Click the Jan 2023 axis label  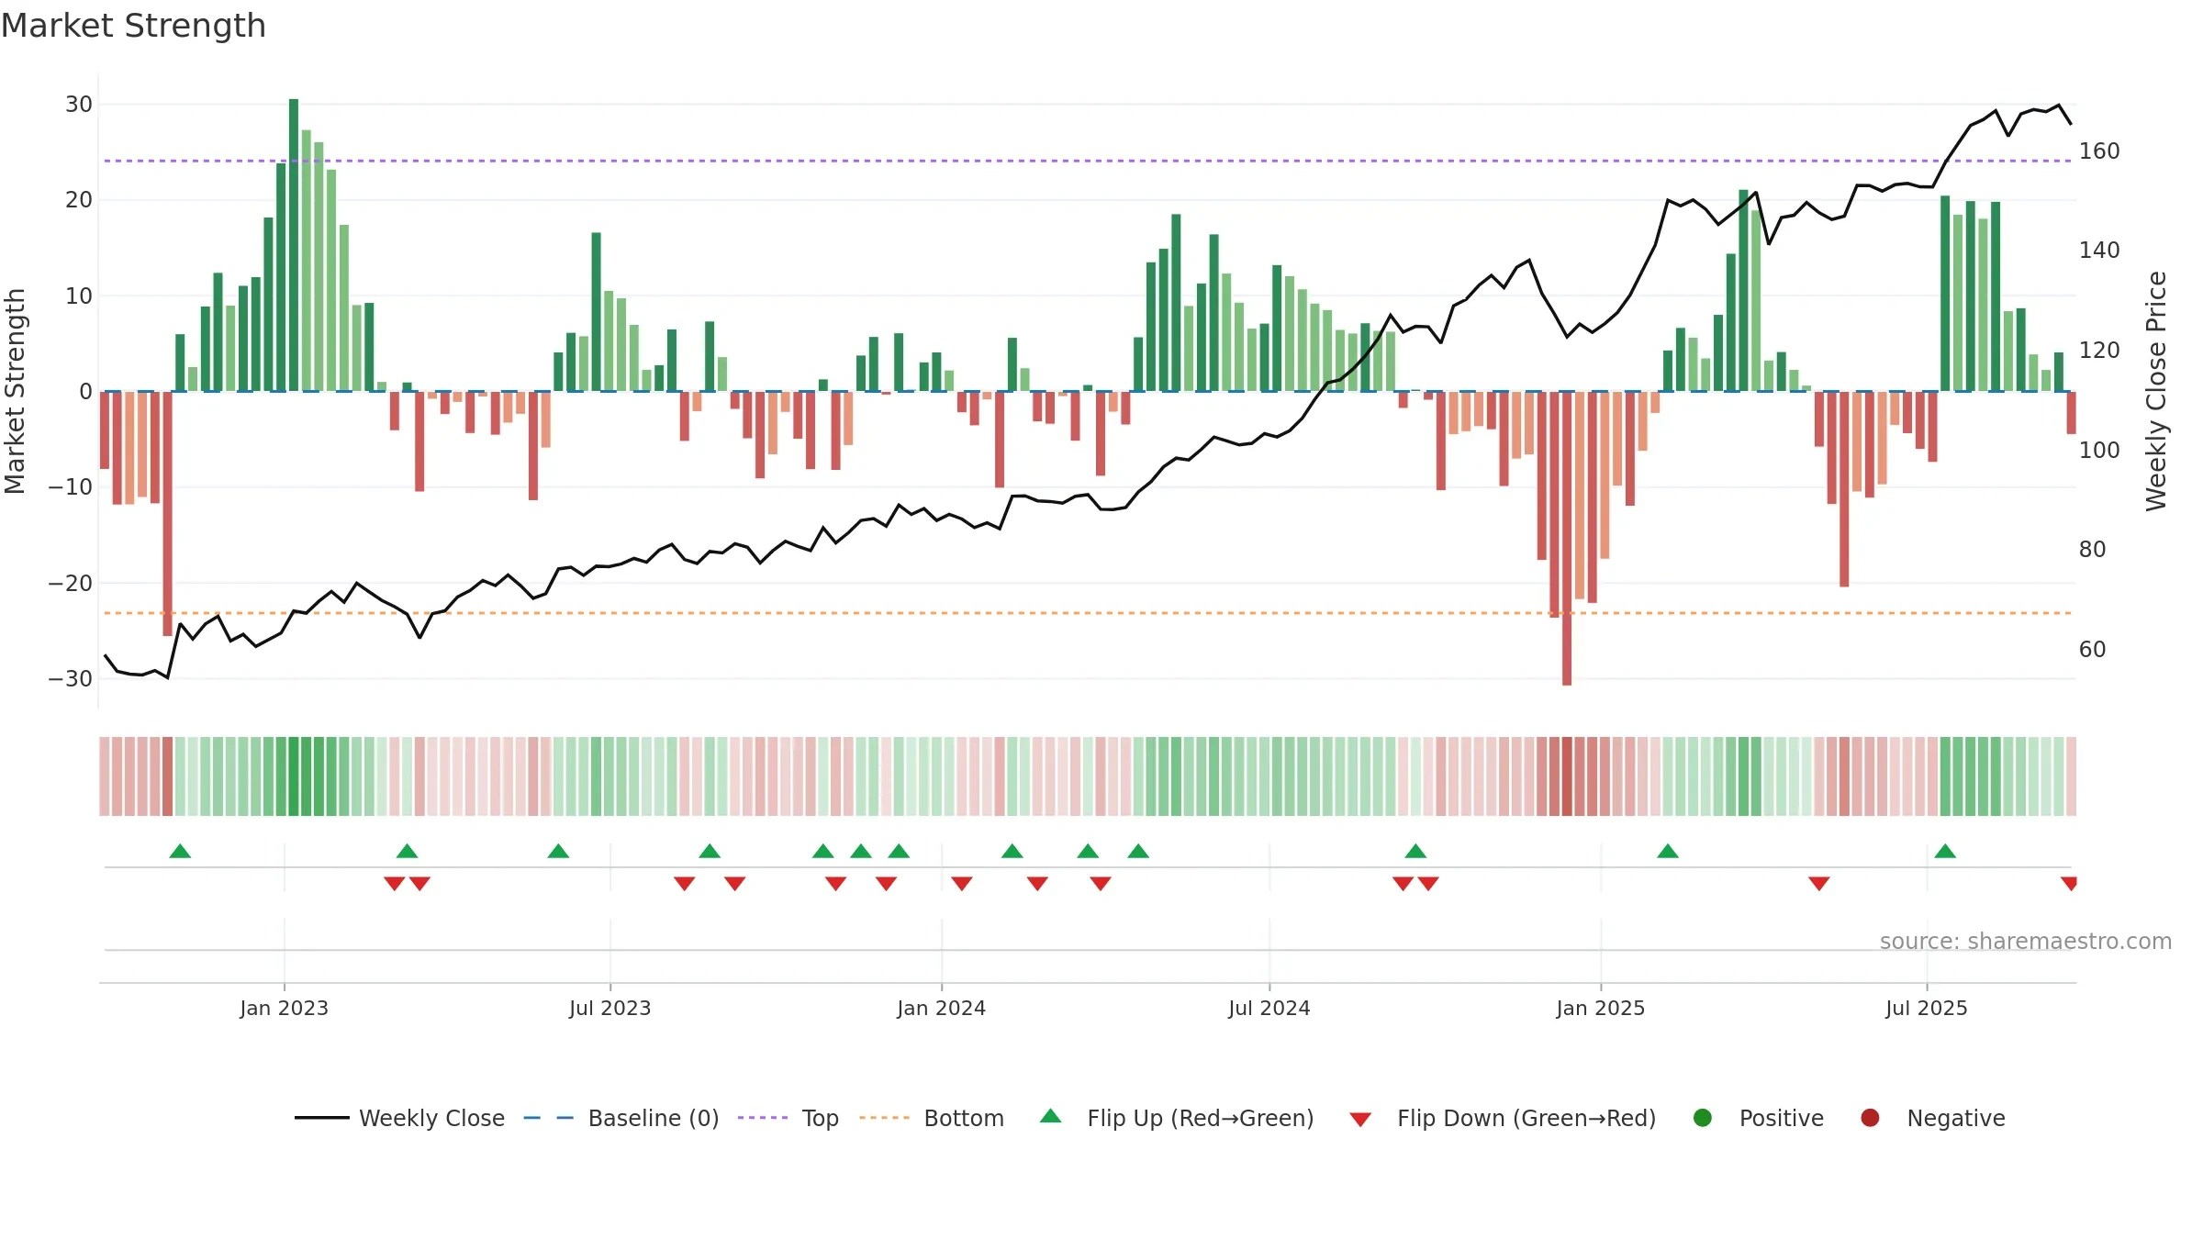[x=285, y=1008]
